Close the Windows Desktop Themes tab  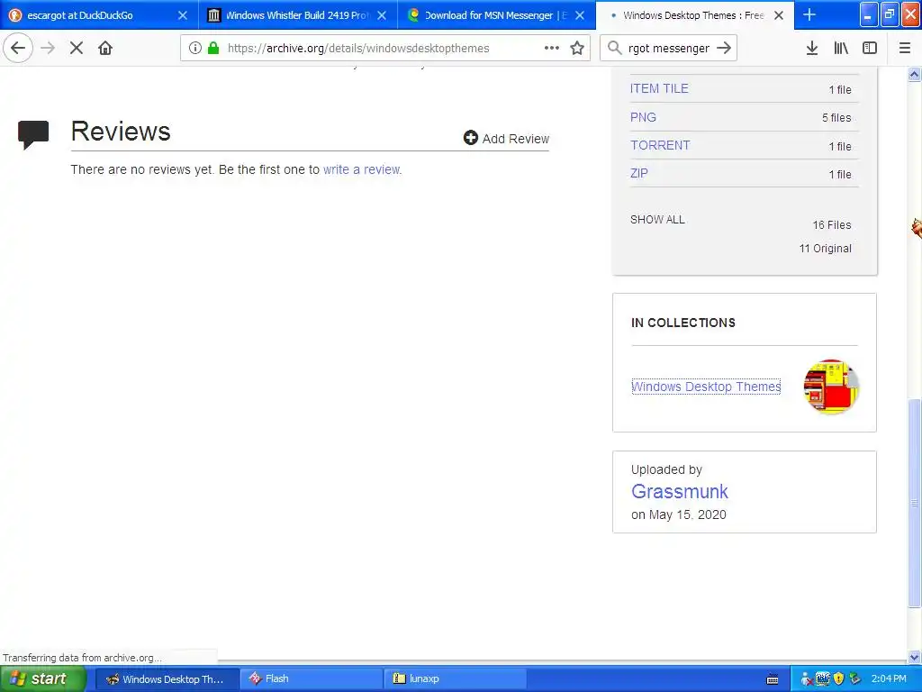(x=779, y=15)
